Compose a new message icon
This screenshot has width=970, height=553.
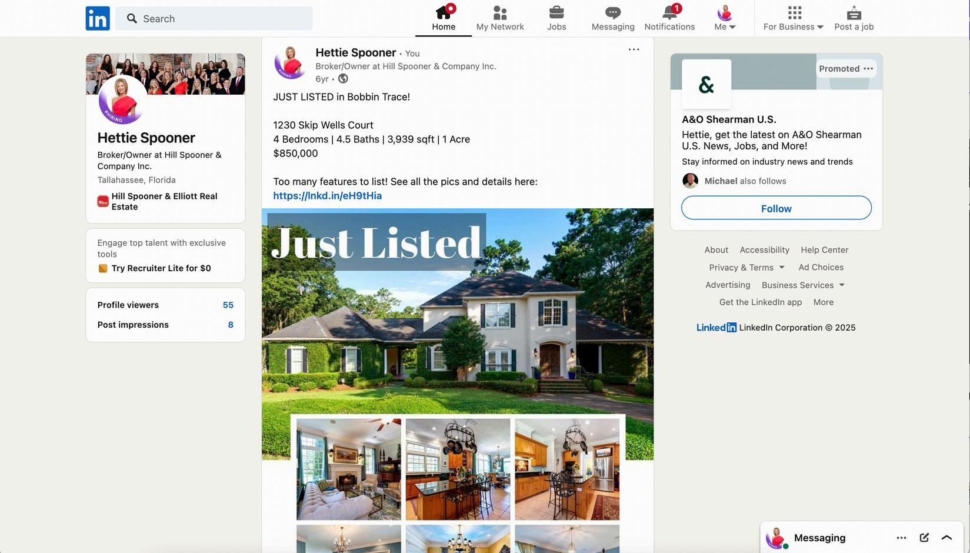coord(924,538)
